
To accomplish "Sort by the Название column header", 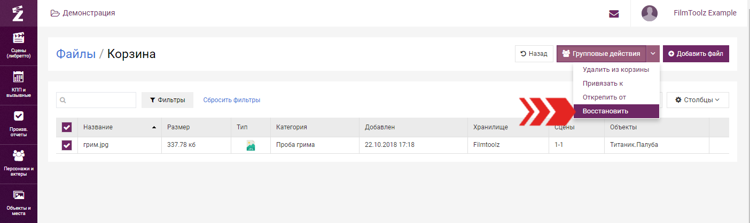I will pos(98,127).
